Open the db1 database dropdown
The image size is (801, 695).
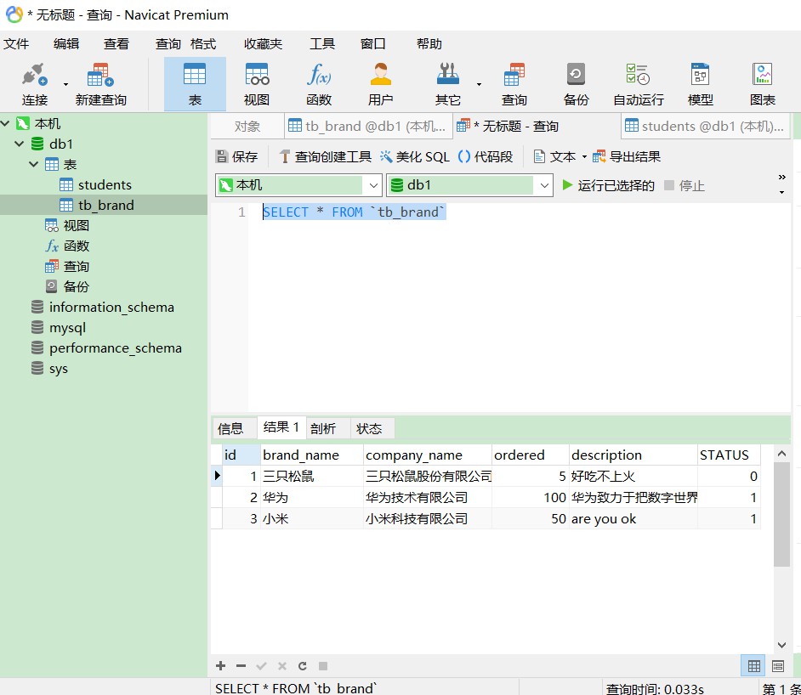[x=544, y=185]
